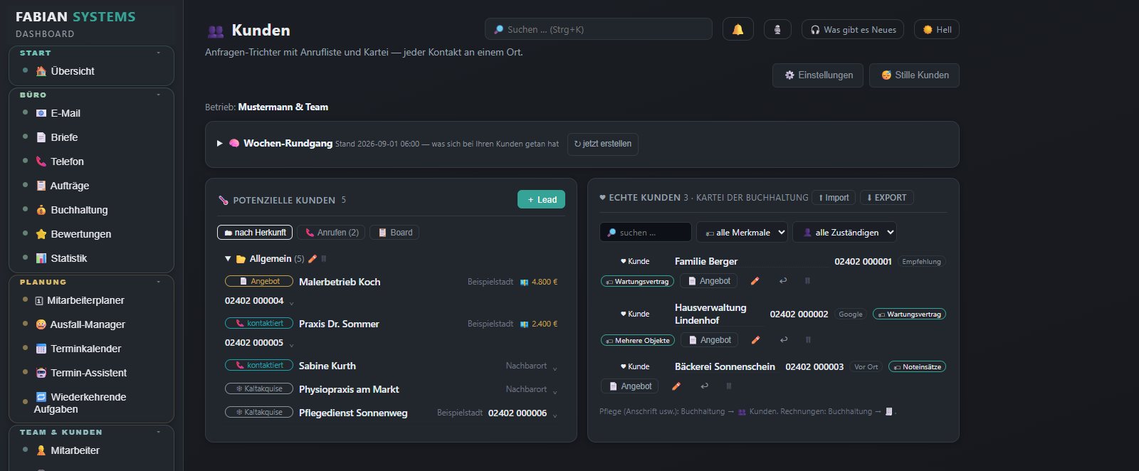Open the alle Zuständigen filter dropdown
1139x471 pixels.
[x=844, y=232]
